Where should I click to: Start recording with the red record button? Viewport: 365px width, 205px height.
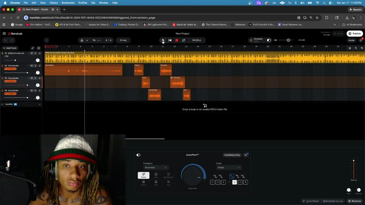177,40
